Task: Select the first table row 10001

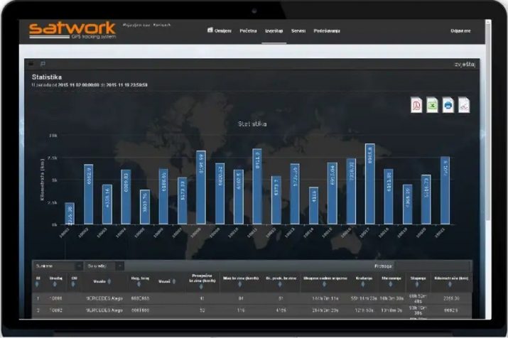Action: 55,299
